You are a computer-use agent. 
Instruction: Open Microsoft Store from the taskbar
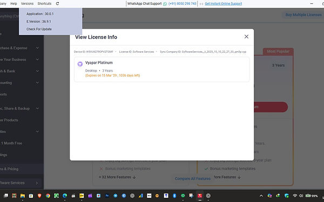point(31,196)
